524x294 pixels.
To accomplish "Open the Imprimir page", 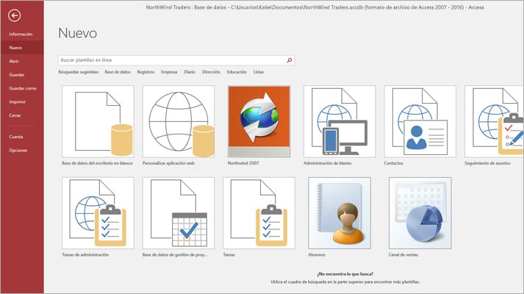I will click(18, 102).
